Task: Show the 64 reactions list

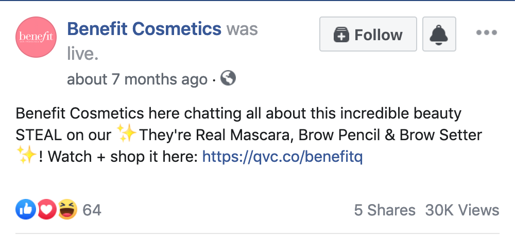Action: coord(92,210)
